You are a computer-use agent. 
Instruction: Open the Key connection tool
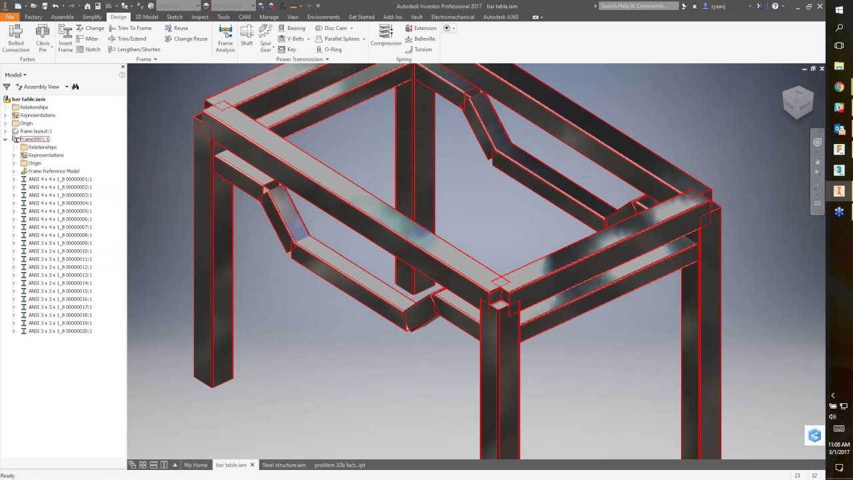(287, 49)
